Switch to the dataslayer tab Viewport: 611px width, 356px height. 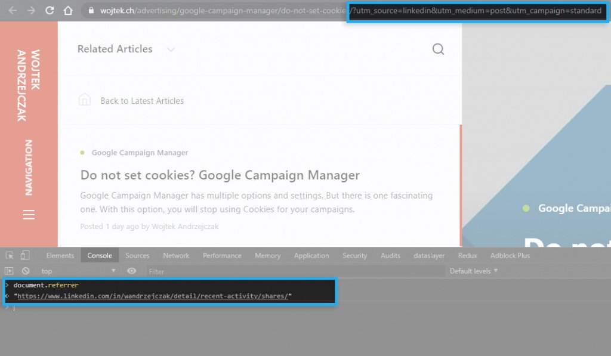(429, 255)
